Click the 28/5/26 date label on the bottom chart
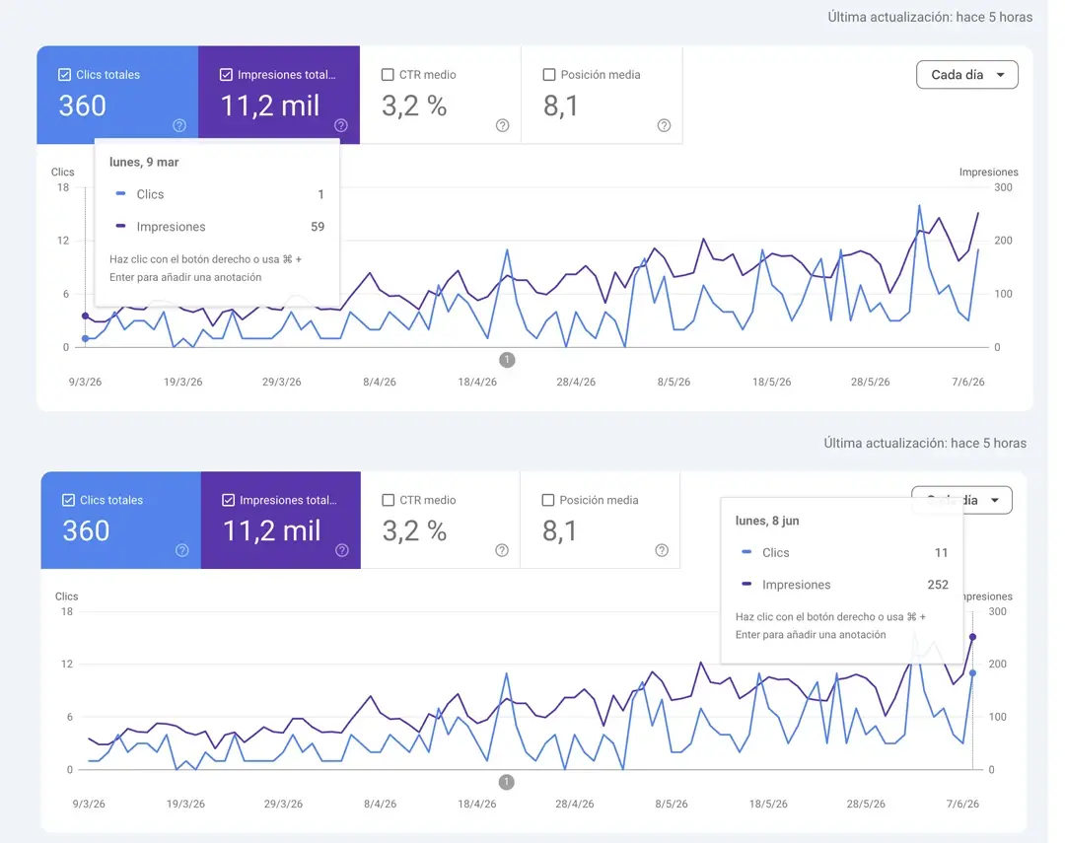This screenshot has width=1065, height=843. (x=866, y=804)
